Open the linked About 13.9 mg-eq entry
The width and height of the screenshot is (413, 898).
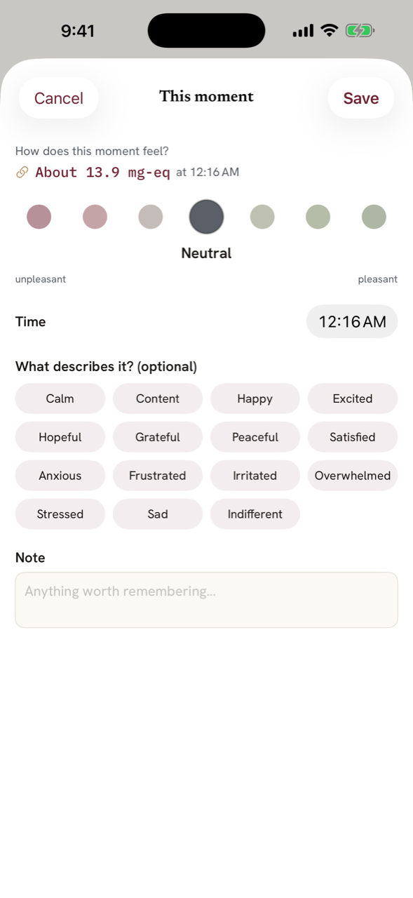(x=103, y=173)
